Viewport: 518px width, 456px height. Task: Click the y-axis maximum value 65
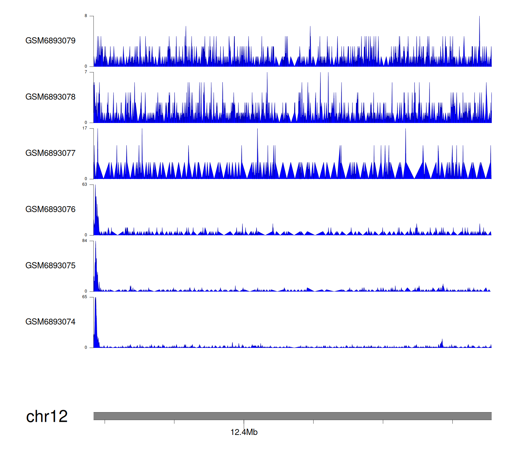85,297
